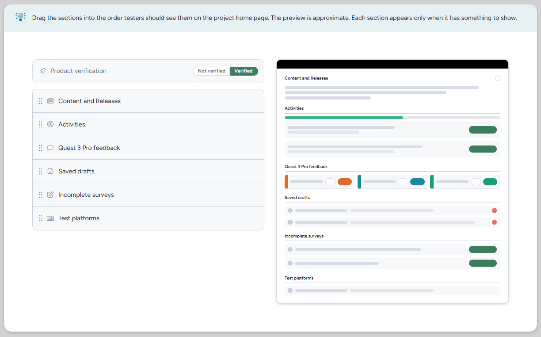Select the Incomplete surveys section row
Screen dimensions: 541x337
tap(148, 195)
